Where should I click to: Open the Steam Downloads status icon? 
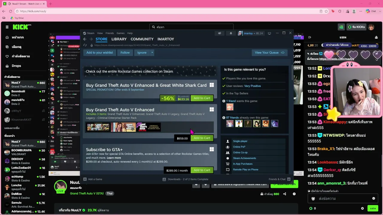(164, 179)
